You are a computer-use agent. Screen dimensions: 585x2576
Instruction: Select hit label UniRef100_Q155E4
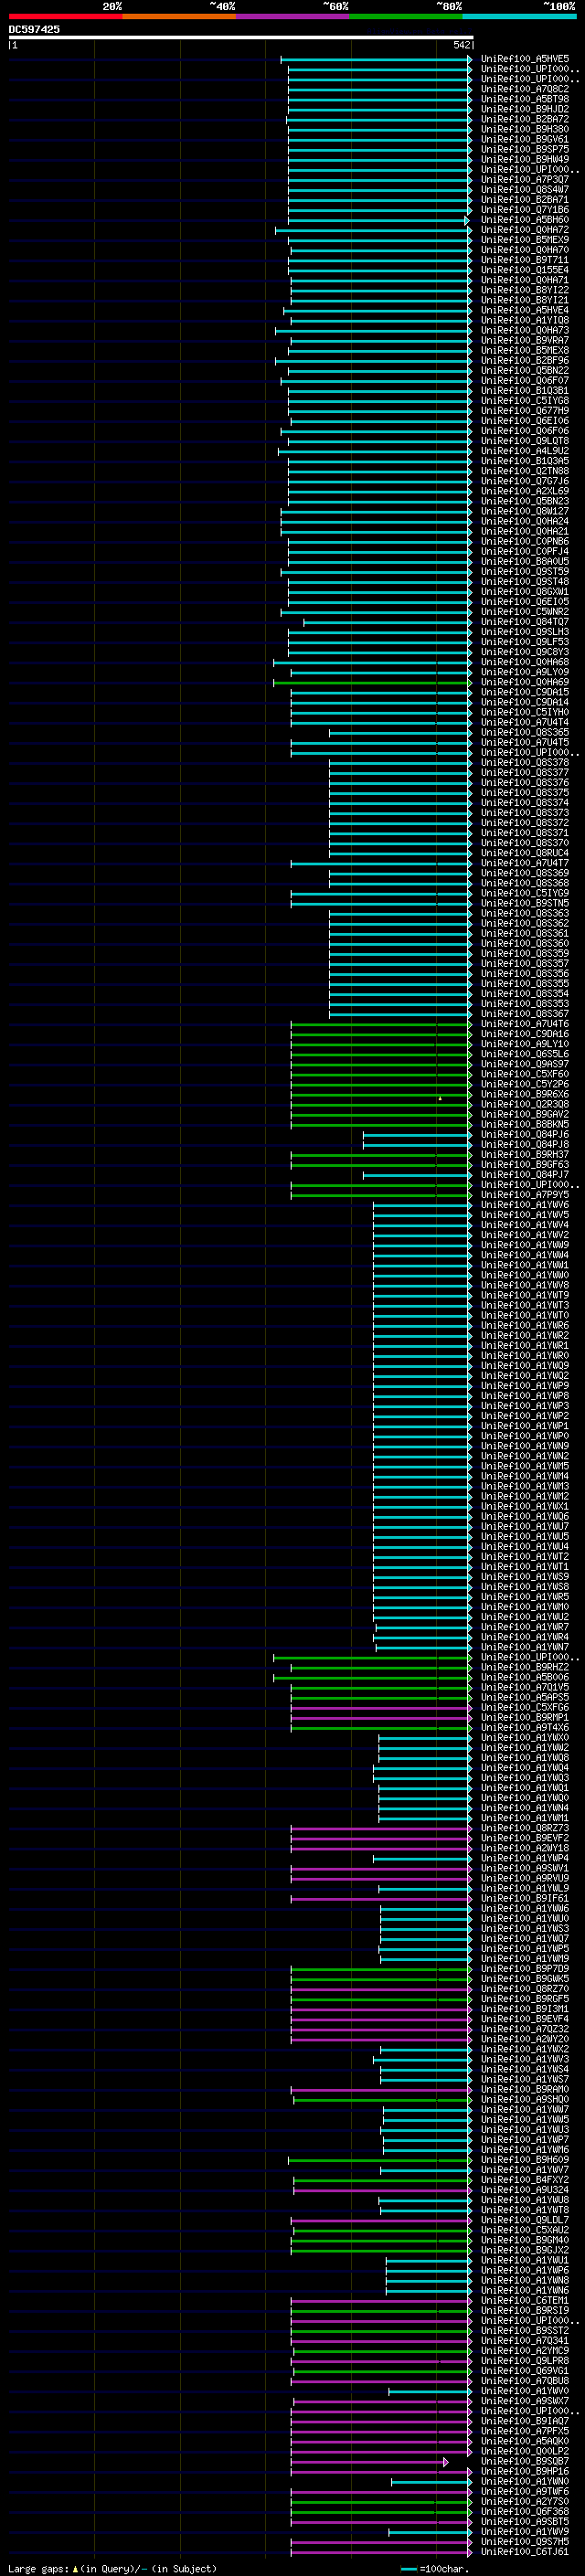tap(525, 270)
